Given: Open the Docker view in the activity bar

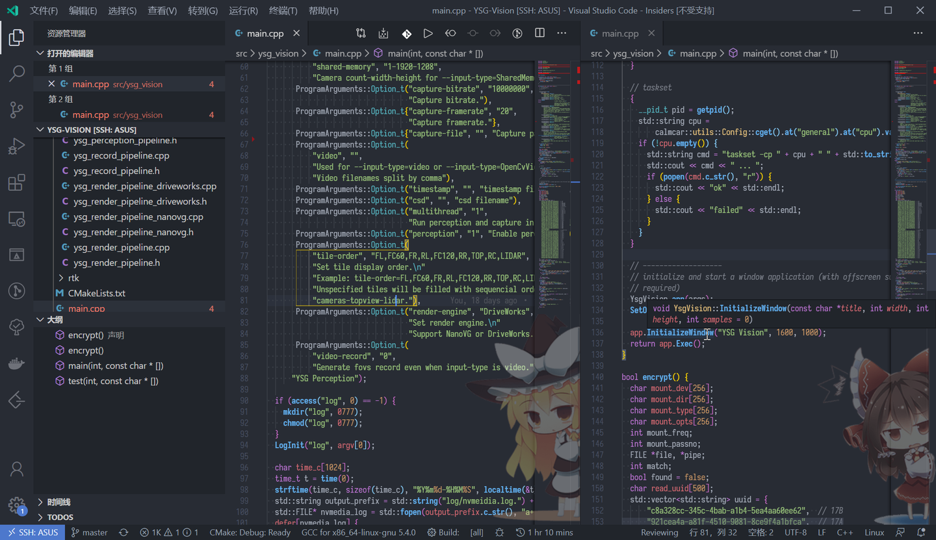Looking at the screenshot, I should point(16,363).
